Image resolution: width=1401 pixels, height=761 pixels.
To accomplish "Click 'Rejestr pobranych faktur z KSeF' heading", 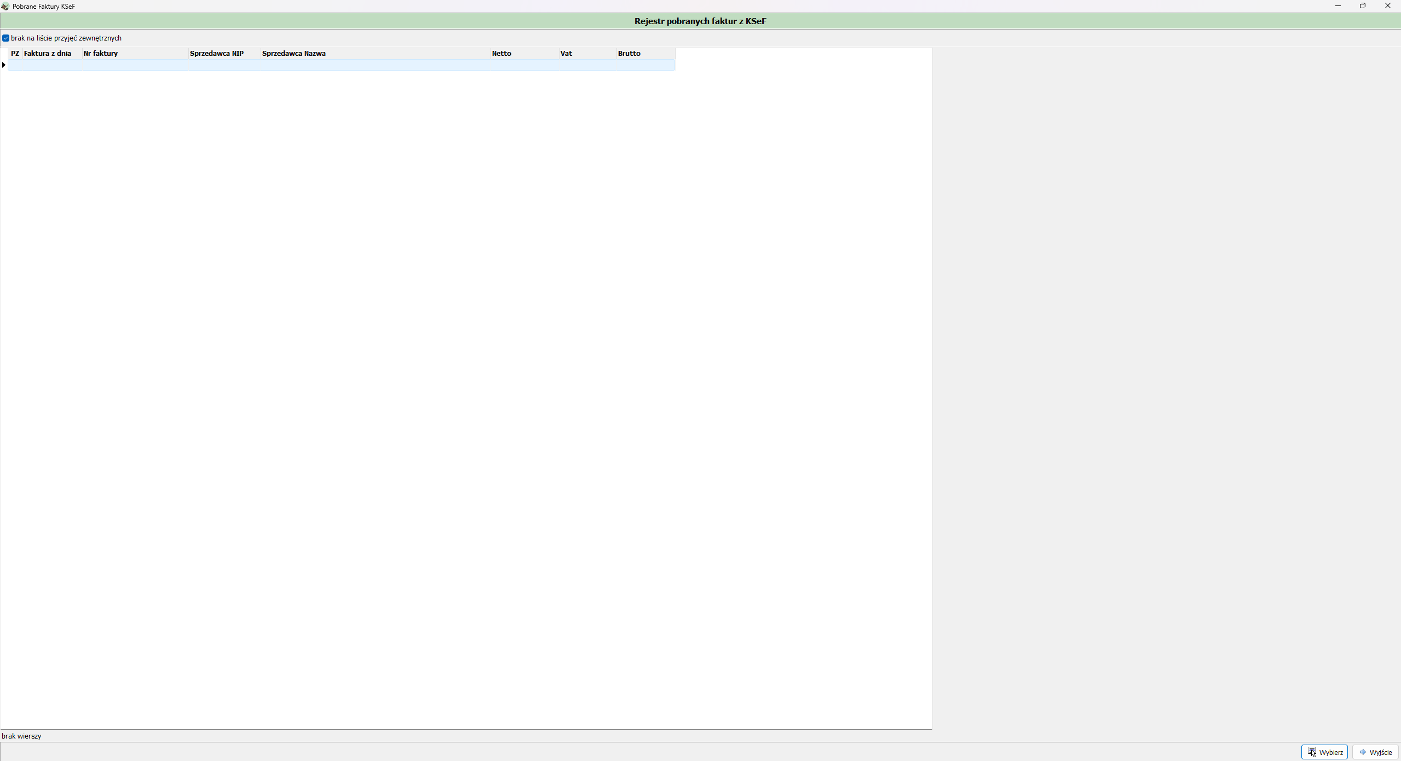I will pos(700,21).
